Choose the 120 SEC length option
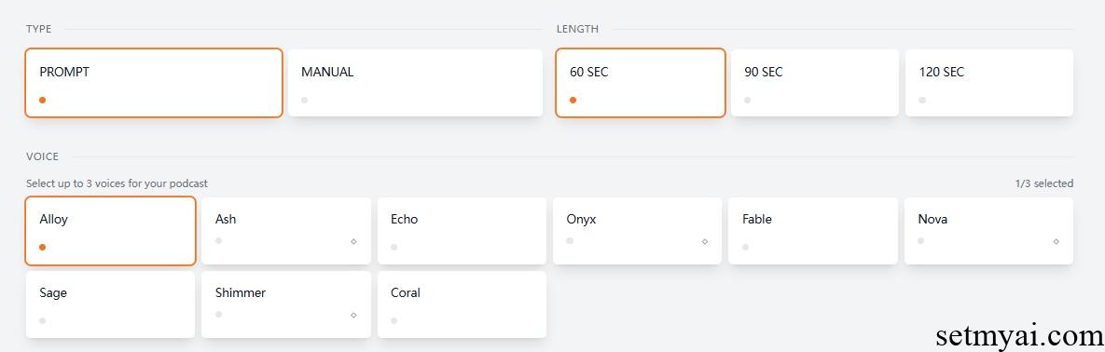 (989, 82)
